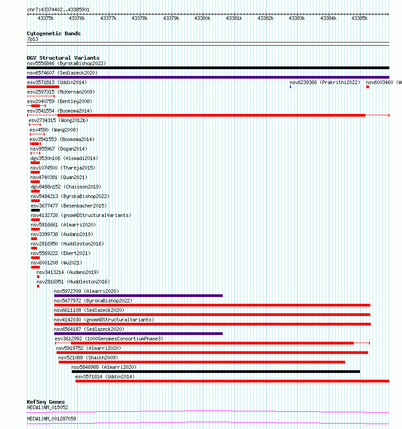Click the 43385k ruler position
402x429 pixels.
(x=360, y=19)
